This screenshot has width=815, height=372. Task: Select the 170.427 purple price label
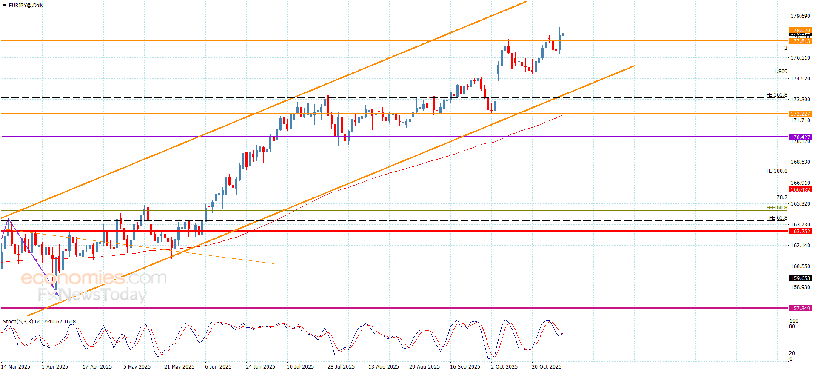click(x=800, y=137)
